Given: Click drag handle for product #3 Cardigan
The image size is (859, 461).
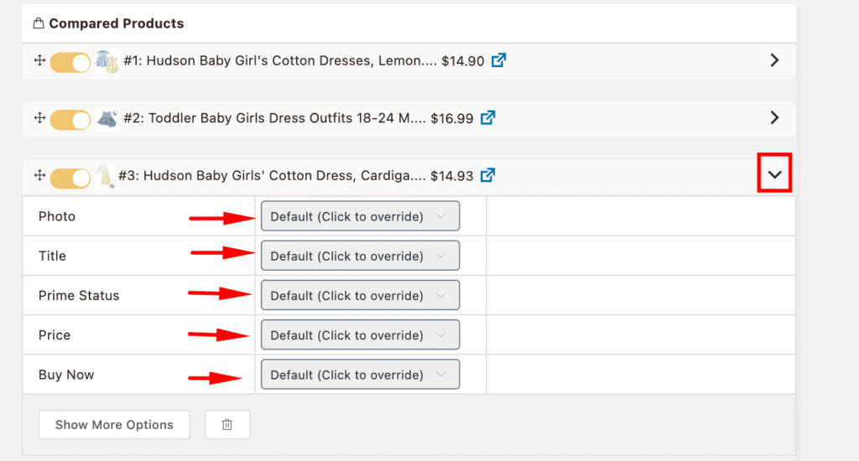Looking at the screenshot, I should 39,175.
